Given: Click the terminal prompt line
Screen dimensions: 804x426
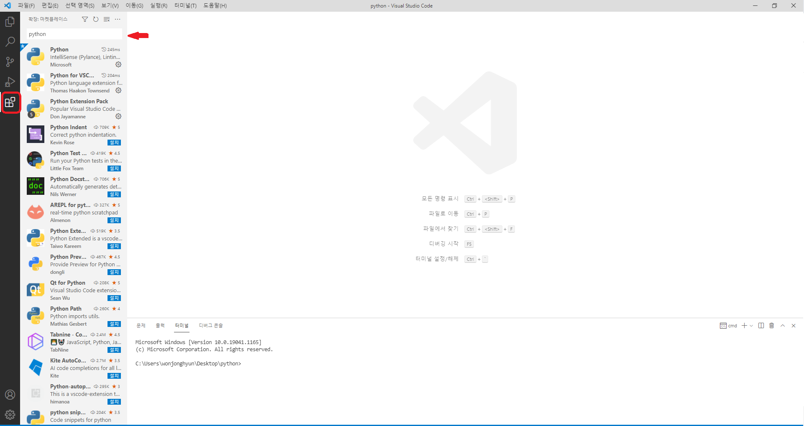Looking at the screenshot, I should 188,364.
